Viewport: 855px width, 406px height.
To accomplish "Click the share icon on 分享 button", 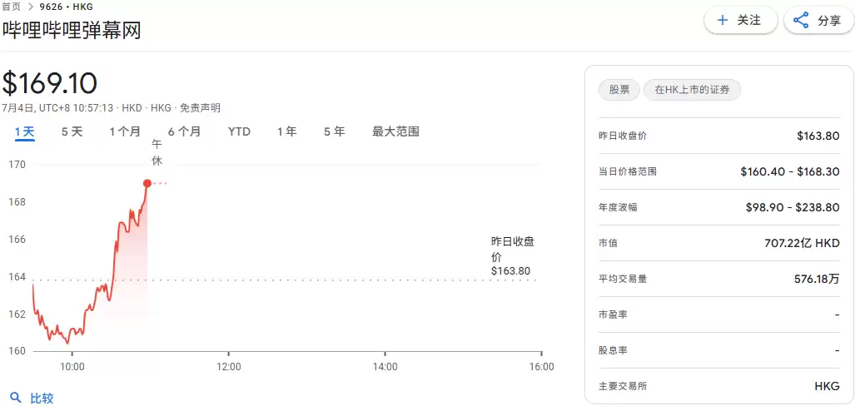I will 801,21.
